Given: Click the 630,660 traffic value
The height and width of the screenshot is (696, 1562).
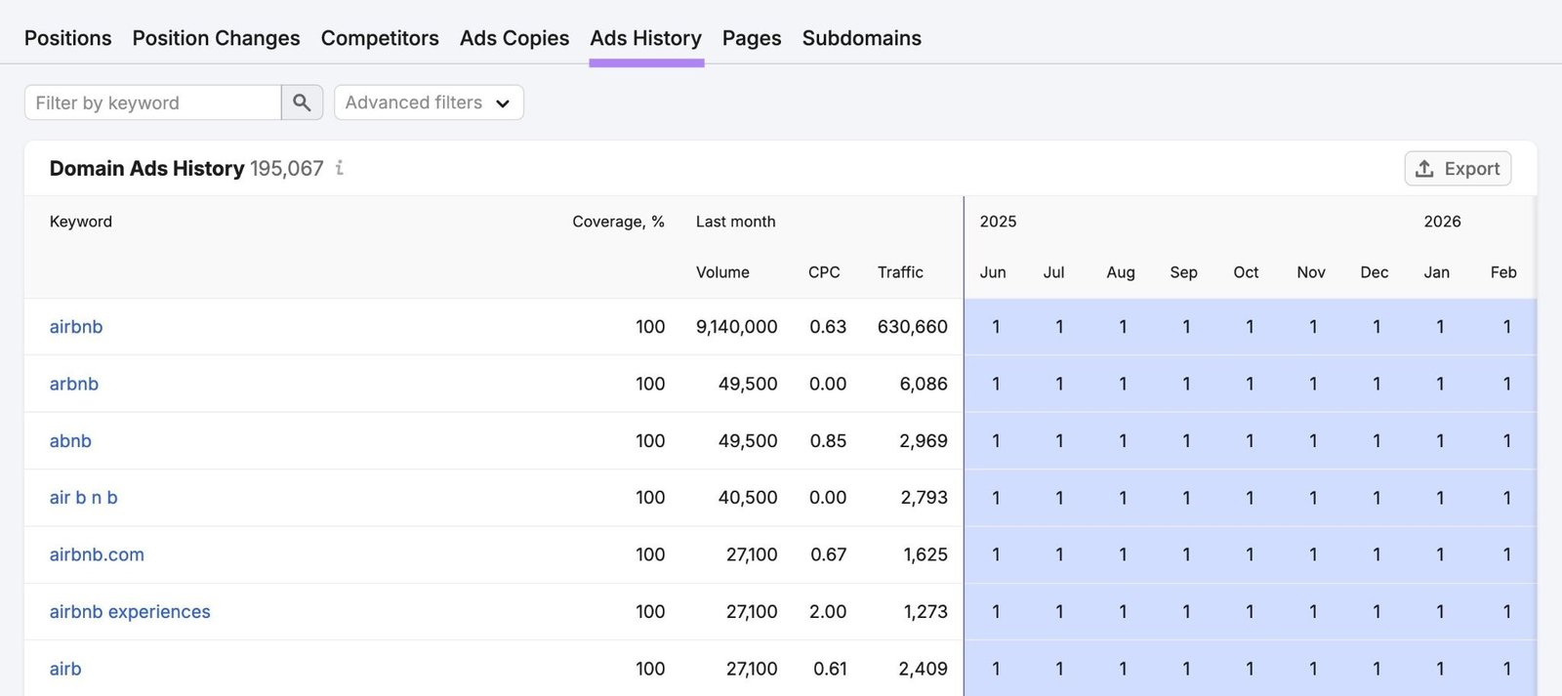Looking at the screenshot, I should coord(913,327).
